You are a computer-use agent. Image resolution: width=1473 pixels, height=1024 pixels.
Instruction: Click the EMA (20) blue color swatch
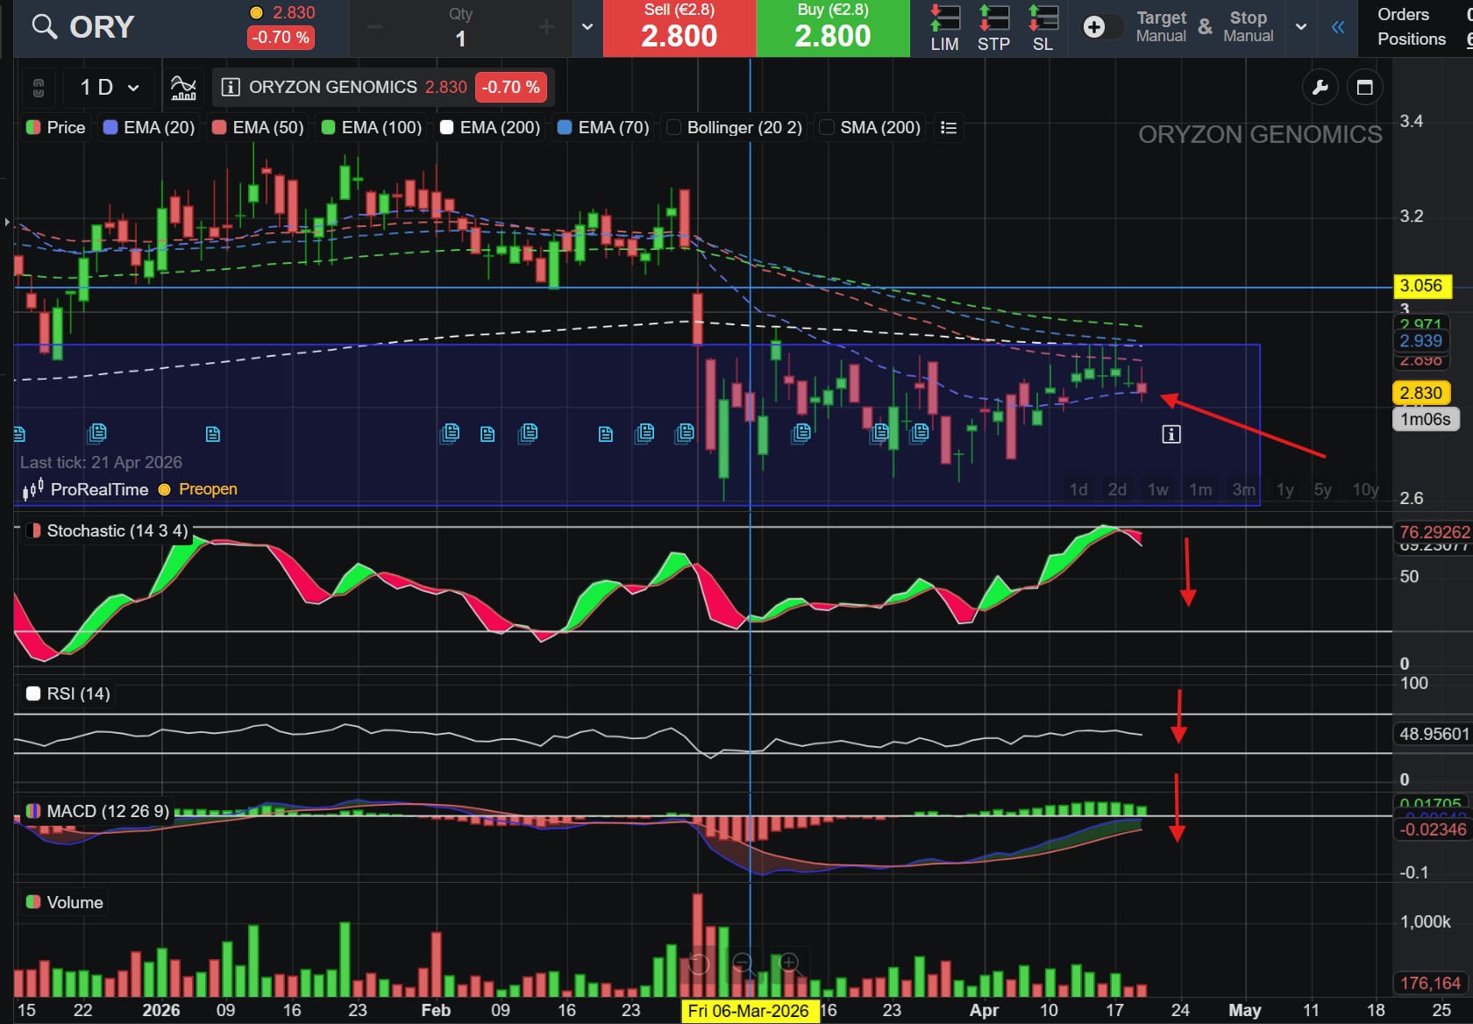coord(110,128)
